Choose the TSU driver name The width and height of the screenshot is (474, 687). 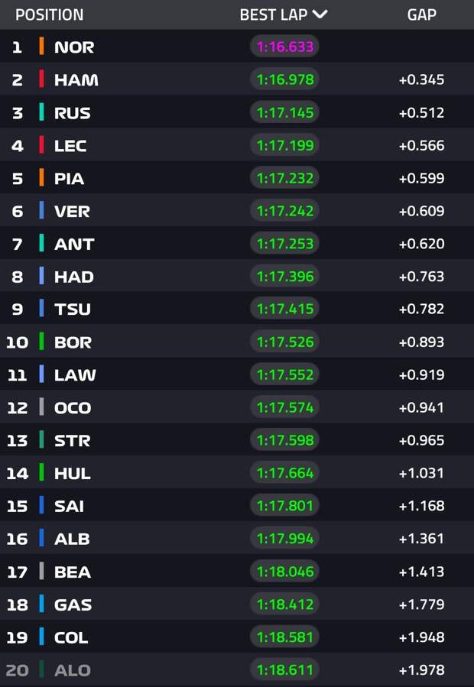(x=73, y=309)
